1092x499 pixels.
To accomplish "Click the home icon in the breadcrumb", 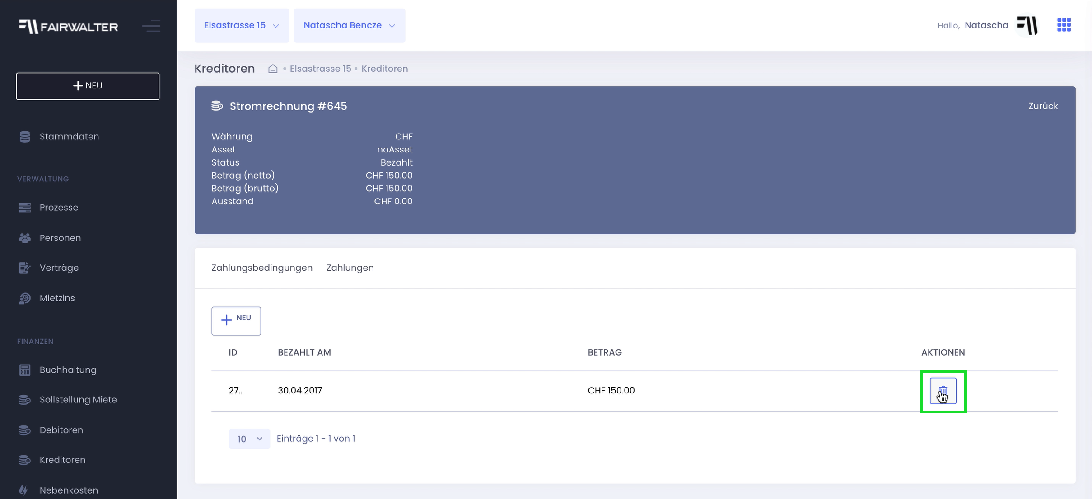I will point(273,69).
